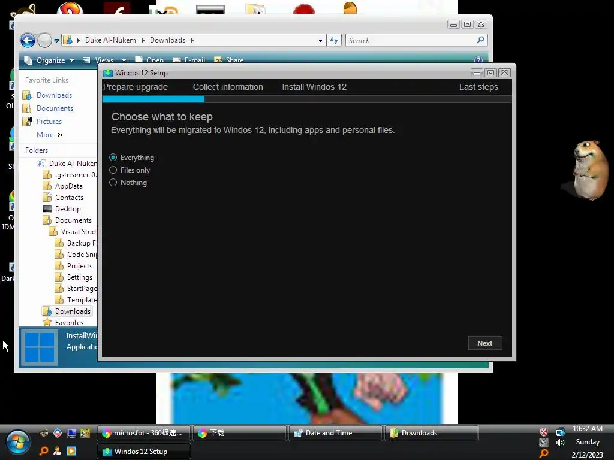Switch to the 下载 taskbar button
Viewport: 614px width, 460px height.
239,433
